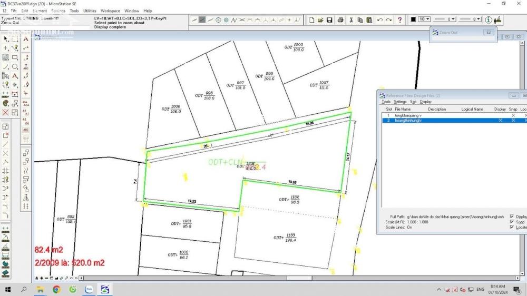The height and width of the screenshot is (296, 527).
Task: Toggle the Snap checkbox in Reference Files
Action: pos(512,222)
